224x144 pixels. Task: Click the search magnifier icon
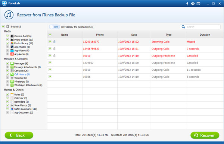(x=183, y=27)
